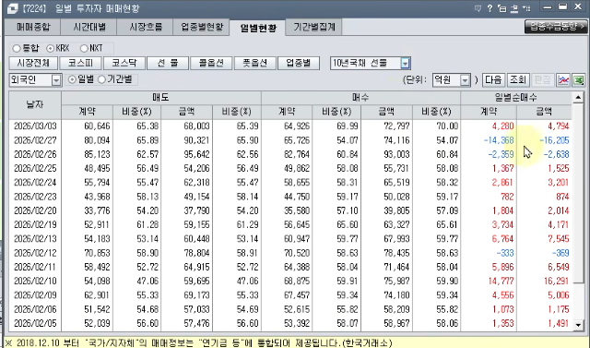590x348 pixels.
Task: Click the 편집 button
Action: tap(542, 79)
